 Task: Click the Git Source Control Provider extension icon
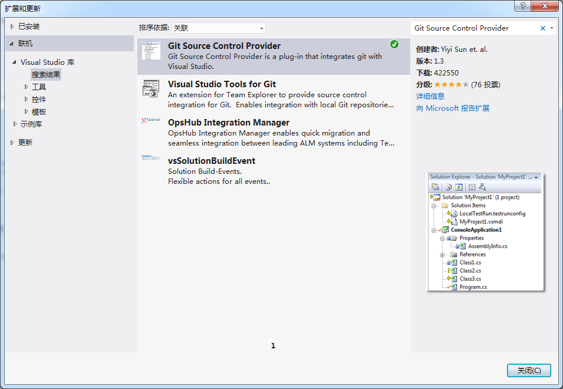[151, 51]
